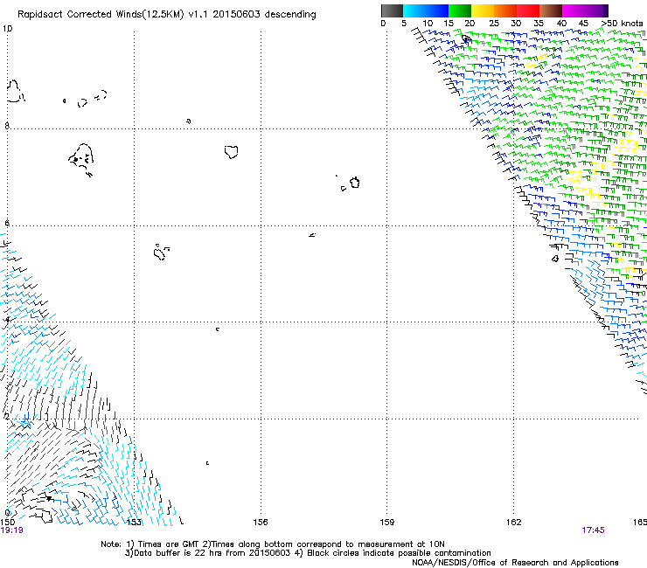
Task: Click the red 30-35 knots color band
Action: (528, 10)
